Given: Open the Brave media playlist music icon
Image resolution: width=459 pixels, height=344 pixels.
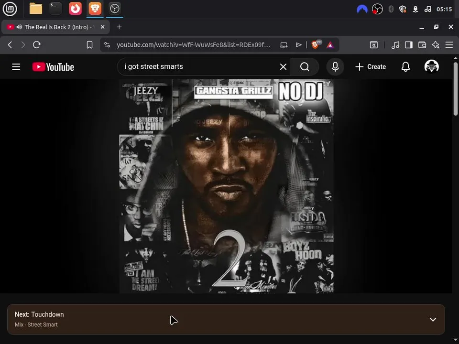Looking at the screenshot, I should point(395,45).
